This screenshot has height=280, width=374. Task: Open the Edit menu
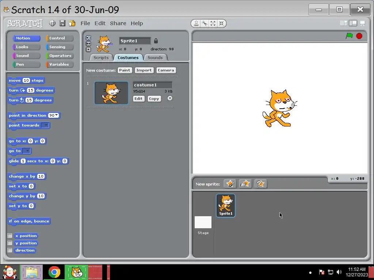point(100,23)
